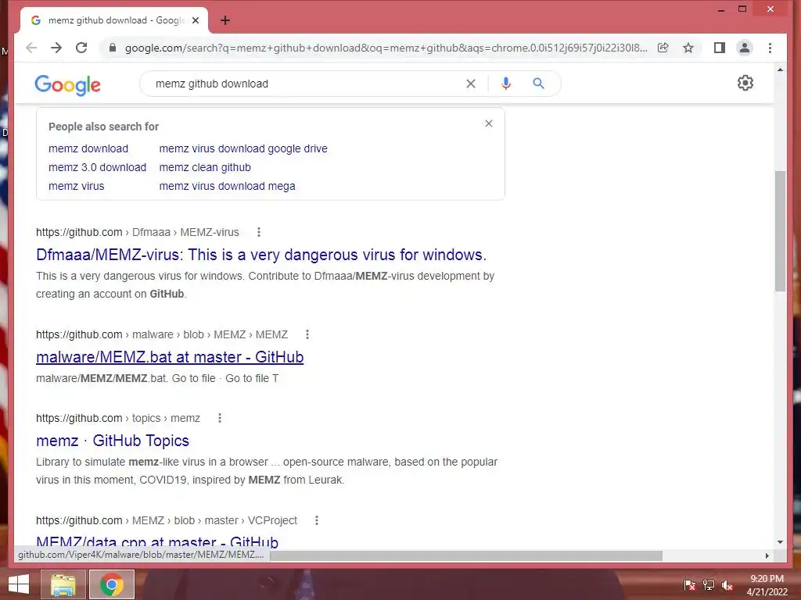Screen dimensions: 801x600
Task: View site info via the padlock icon
Action: click(x=113, y=48)
